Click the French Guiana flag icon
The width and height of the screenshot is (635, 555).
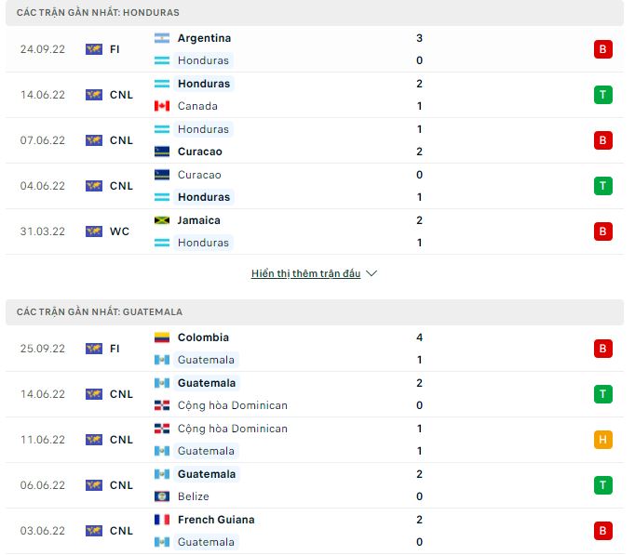[162, 520]
